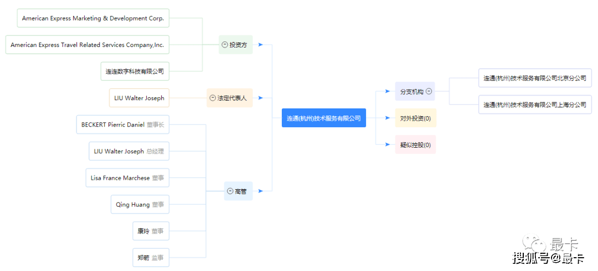598x271 pixels.
Task: Open BECKERT Pierric Daniel 董事长 node
Action: (x=123, y=124)
